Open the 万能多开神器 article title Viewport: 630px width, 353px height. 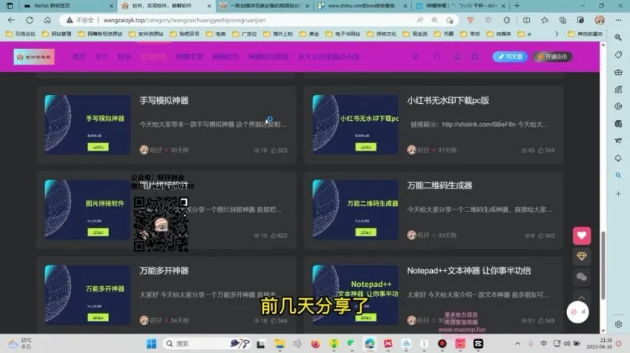click(164, 271)
